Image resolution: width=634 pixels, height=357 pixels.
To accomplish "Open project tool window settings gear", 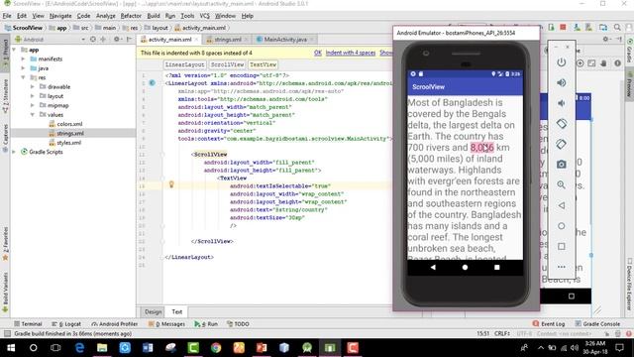I will click(117, 40).
